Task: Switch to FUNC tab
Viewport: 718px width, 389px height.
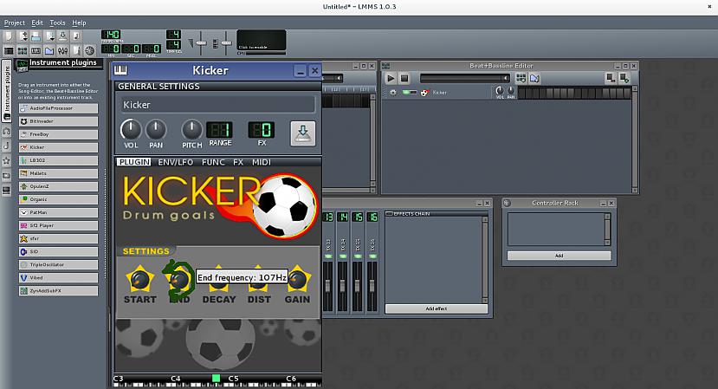Action: click(x=213, y=162)
